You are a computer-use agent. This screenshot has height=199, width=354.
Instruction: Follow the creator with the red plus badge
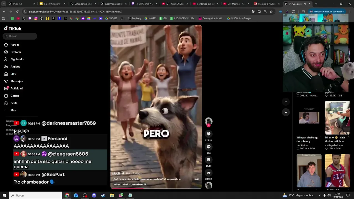209,125
